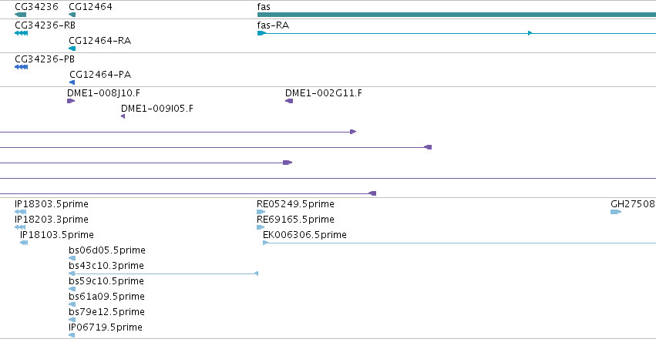The height and width of the screenshot is (339, 656).
Task: Select the CG34236 gene arrow glyph
Action: [20, 15]
